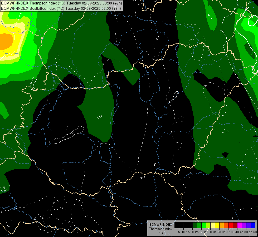This screenshot has width=258, height=237.
Task: Click legend tick label 40
Action: [237, 232]
